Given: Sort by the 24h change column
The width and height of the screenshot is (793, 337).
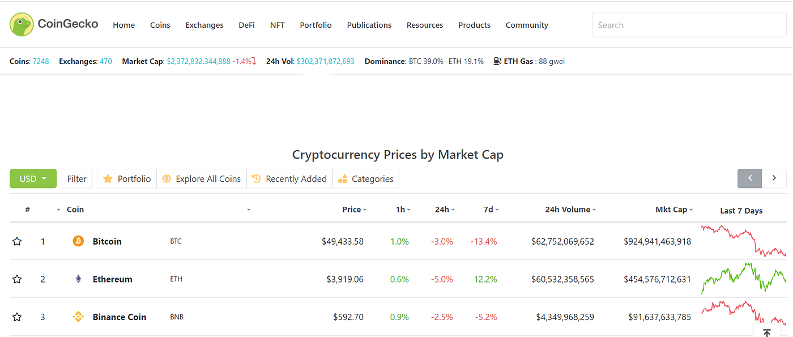Looking at the screenshot, I should pos(445,210).
